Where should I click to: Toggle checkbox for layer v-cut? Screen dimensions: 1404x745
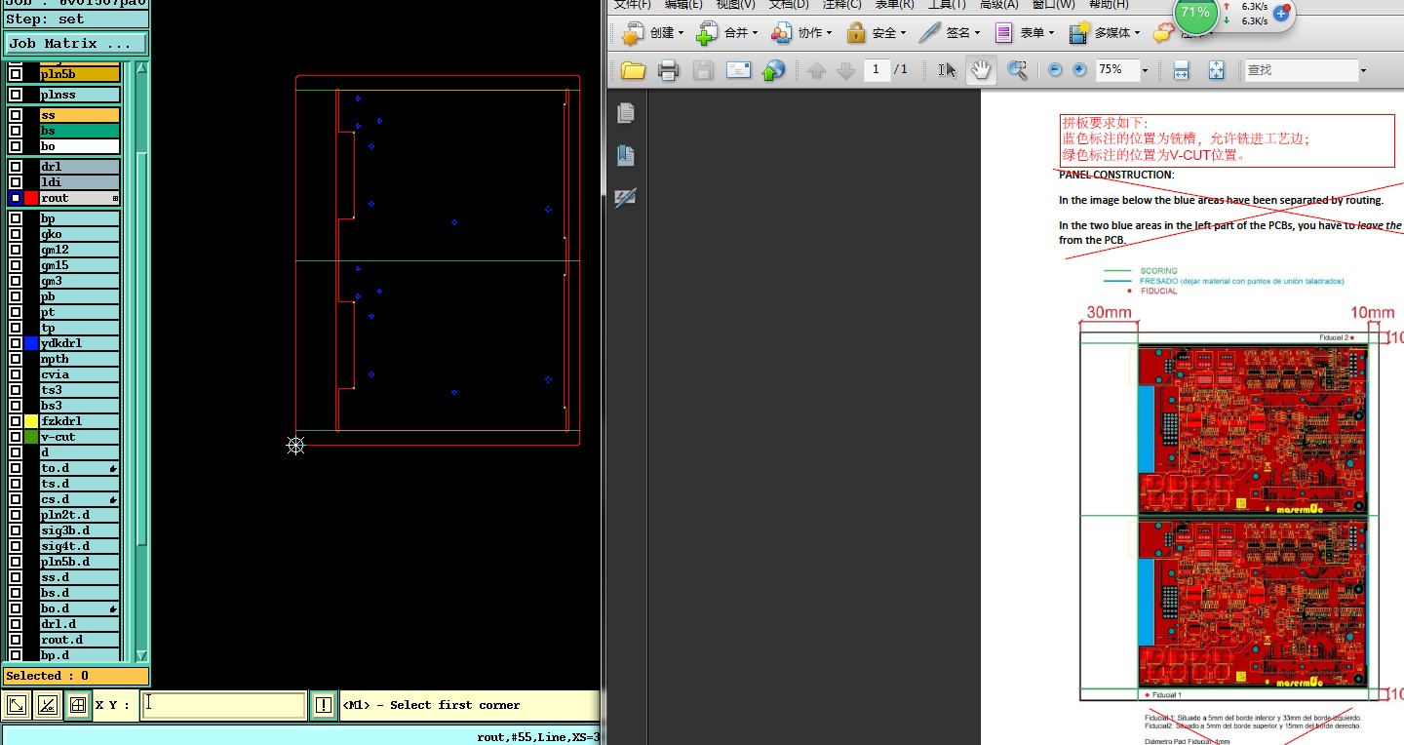pyautogui.click(x=16, y=437)
